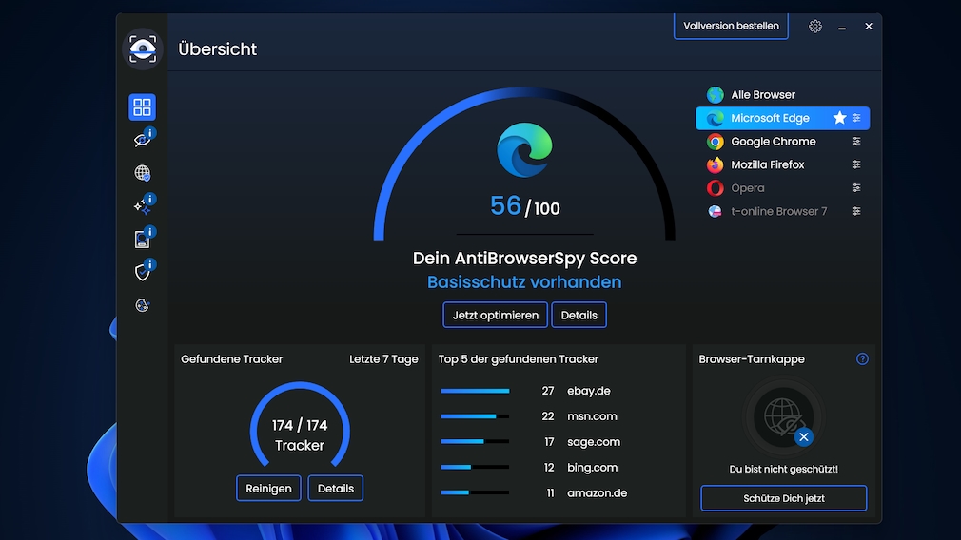This screenshot has height=540, width=961.
Task: Close the AntiBrowserSpy window
Action: [x=869, y=27]
